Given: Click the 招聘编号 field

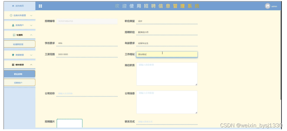Looking at the screenshot, I should pyautogui.click(x=87, y=21).
